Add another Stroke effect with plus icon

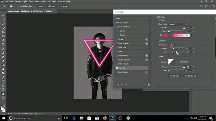[147, 39]
